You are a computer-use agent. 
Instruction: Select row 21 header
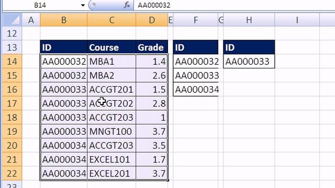(x=12, y=159)
